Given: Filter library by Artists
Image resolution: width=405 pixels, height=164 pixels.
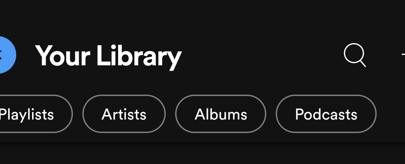Looking at the screenshot, I should click(124, 114).
